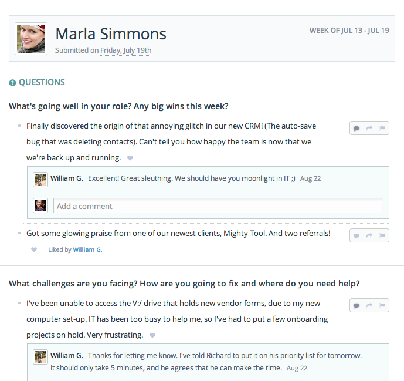
Task: Flag the V:/ drive challenge answer
Action: point(382,306)
